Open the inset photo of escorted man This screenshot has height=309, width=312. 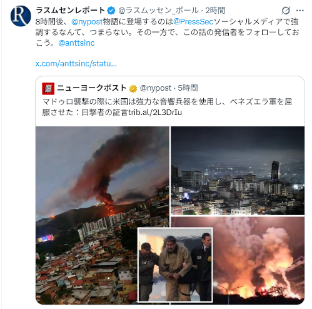(x=175, y=265)
